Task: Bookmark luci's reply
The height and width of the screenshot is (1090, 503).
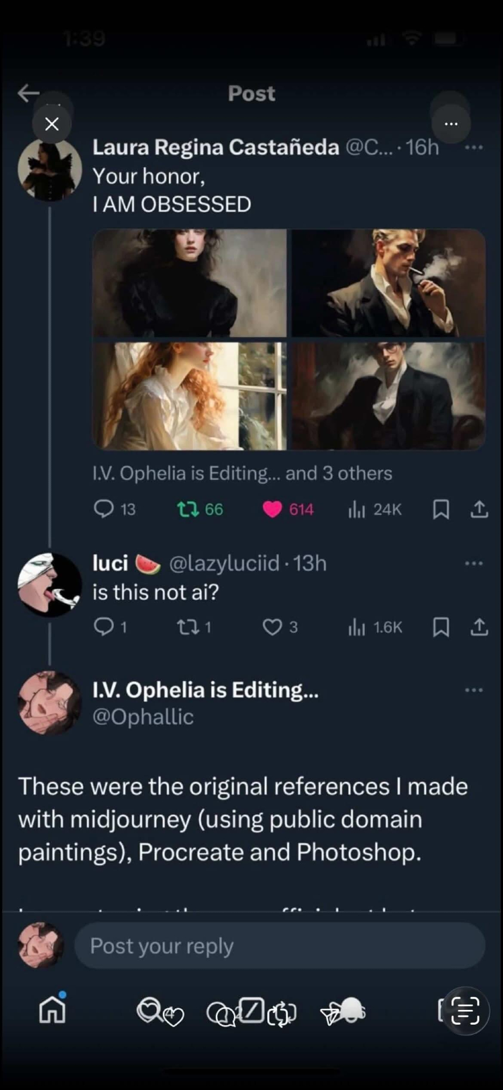Action: pyautogui.click(x=440, y=627)
